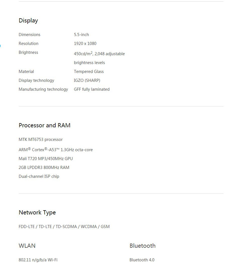Click the 5.5-inch dimensions value
The image size is (226, 263).
pos(81,35)
